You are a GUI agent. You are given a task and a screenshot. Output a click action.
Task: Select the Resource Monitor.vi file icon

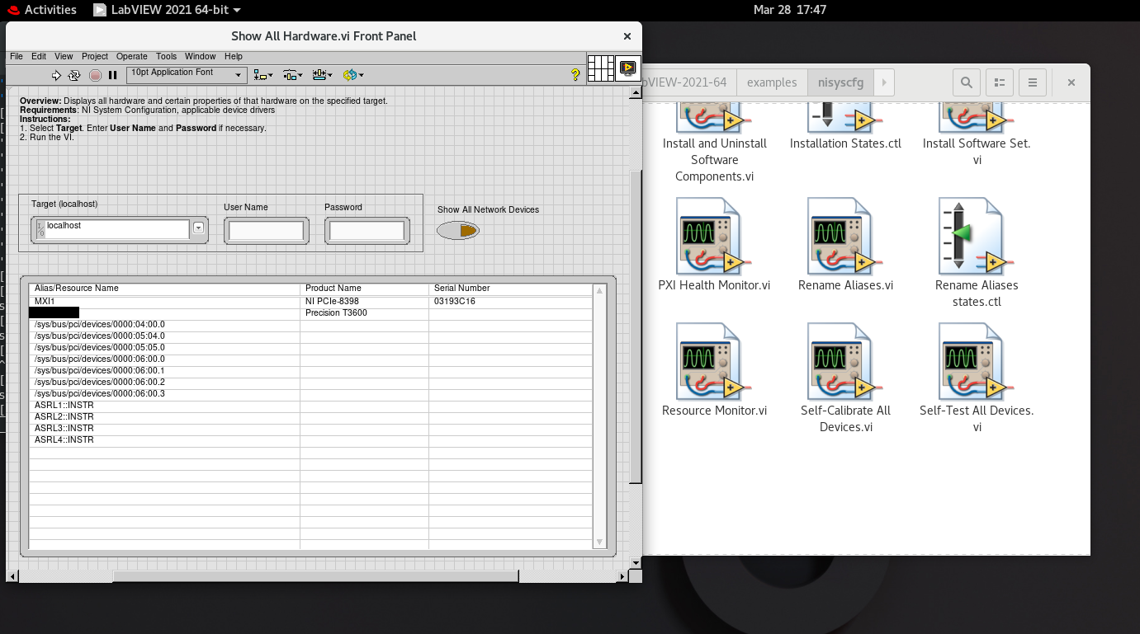point(713,363)
